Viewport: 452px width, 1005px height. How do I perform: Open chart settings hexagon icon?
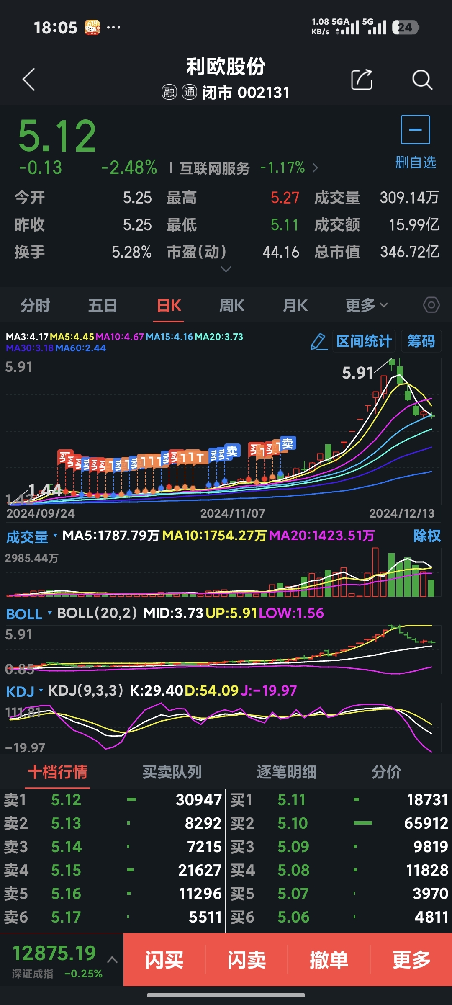click(431, 305)
